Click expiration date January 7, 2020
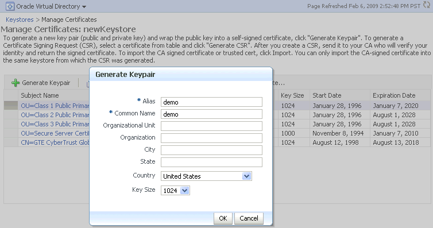 (396, 106)
